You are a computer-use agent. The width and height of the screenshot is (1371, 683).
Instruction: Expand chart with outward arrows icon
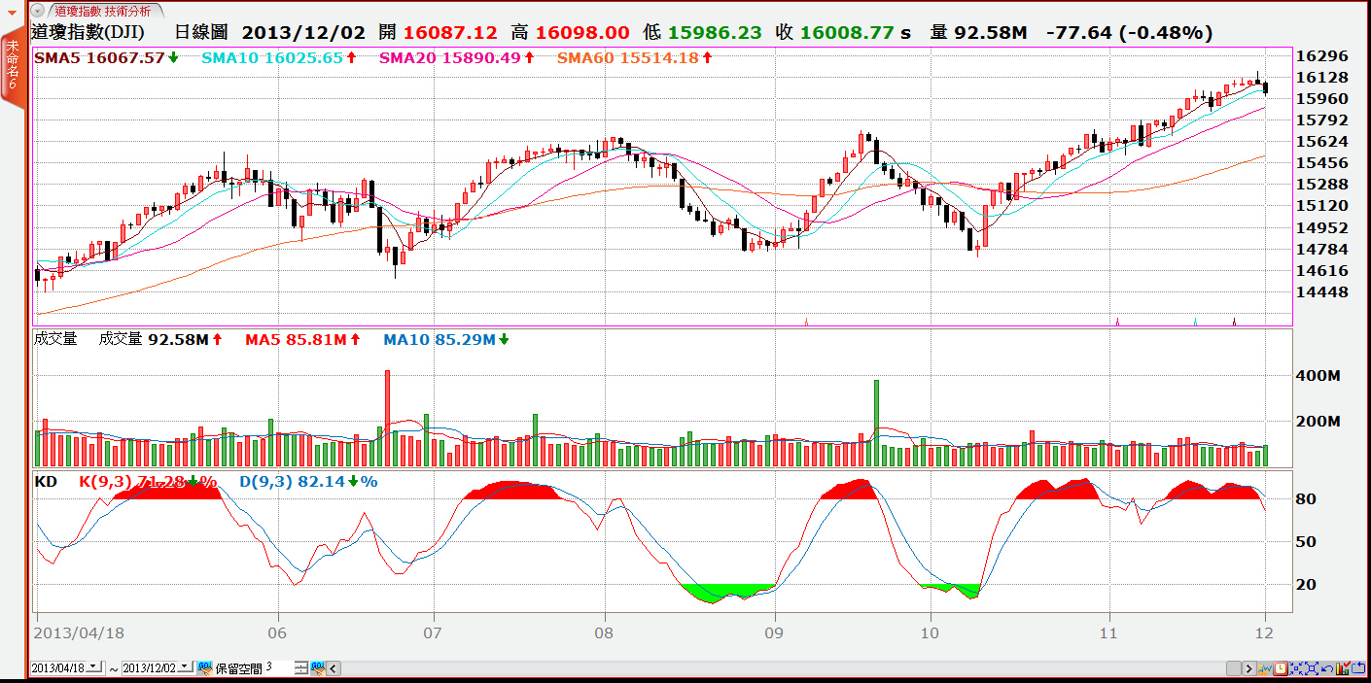[1312, 668]
